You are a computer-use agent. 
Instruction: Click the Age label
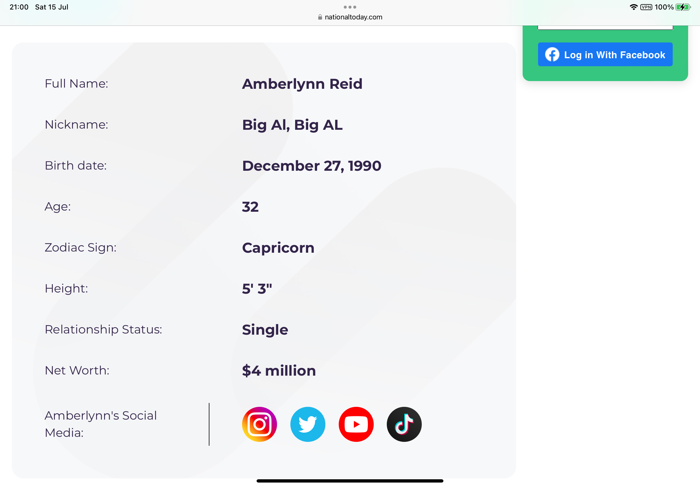[x=58, y=207]
